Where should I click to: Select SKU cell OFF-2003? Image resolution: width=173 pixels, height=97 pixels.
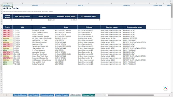(16, 40)
